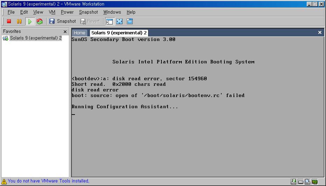
Task: Reset the virtual machine using toolbar icon
Action: [40, 21]
